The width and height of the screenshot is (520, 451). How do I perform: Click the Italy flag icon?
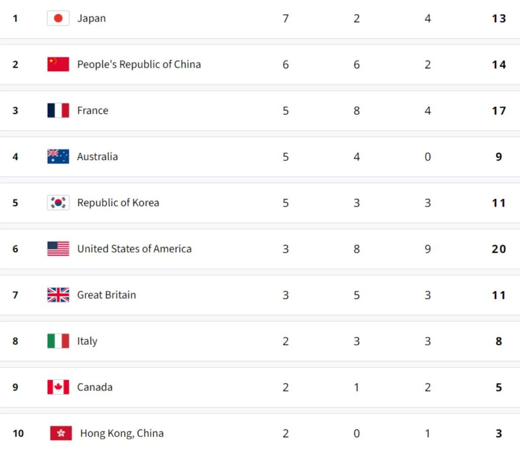click(58, 341)
